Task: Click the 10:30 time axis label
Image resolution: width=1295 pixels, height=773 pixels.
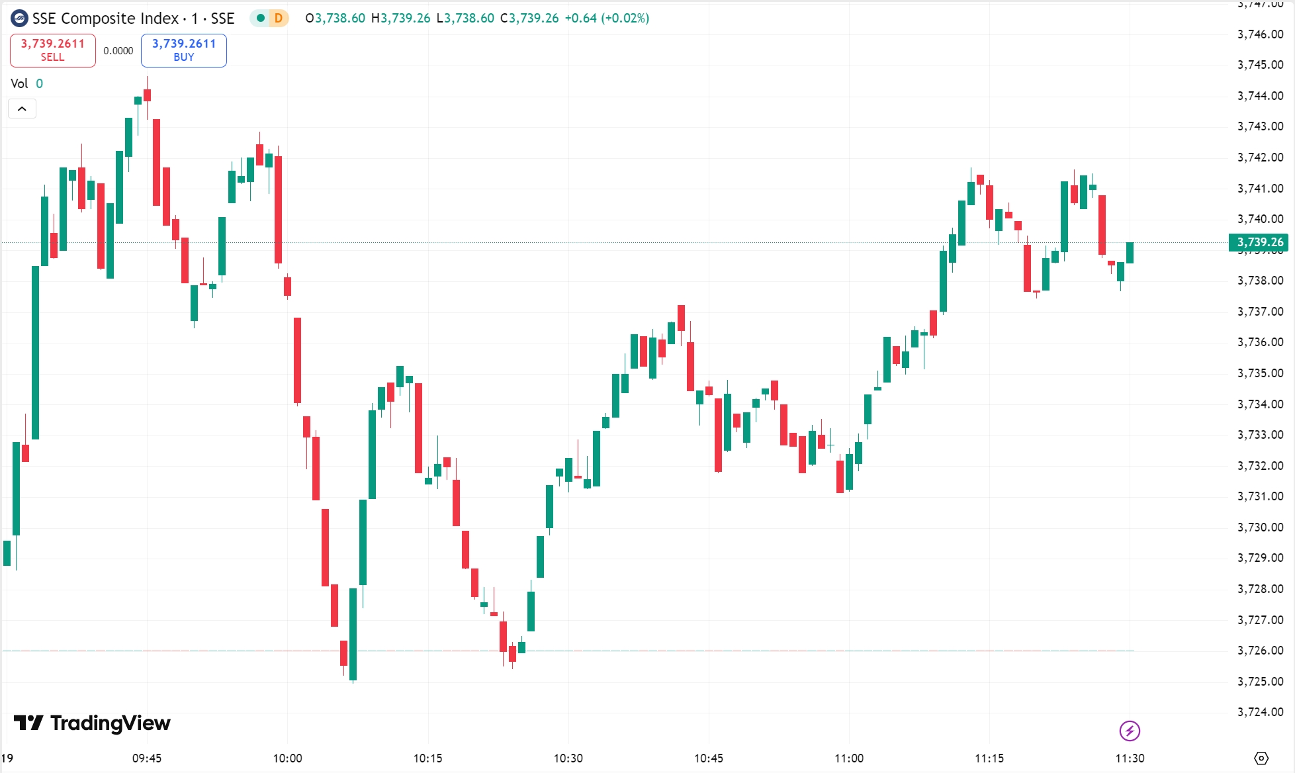Action: click(568, 758)
